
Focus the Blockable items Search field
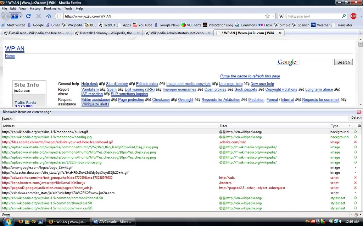point(182,119)
